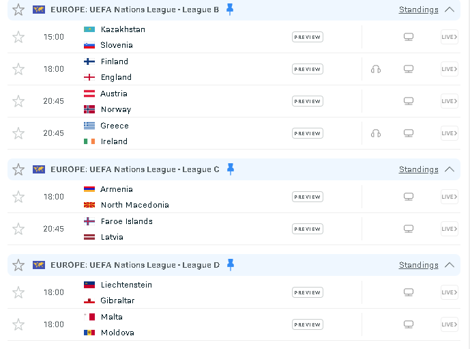The height and width of the screenshot is (349, 470).
Task: Collapse the League B section
Action: pyautogui.click(x=450, y=10)
